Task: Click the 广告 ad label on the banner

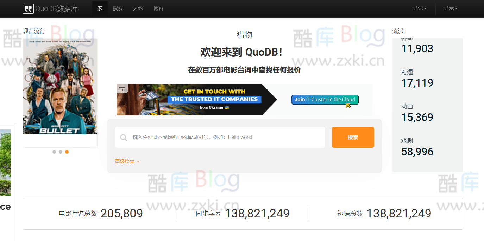Action: tap(122, 88)
